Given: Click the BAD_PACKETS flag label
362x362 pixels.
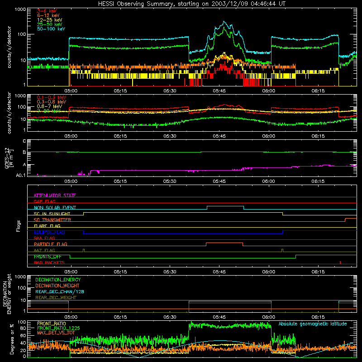Looking at the screenshot, I should (49, 262).
